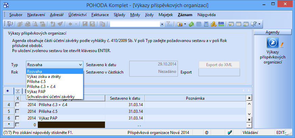Tick the checkbox in the new asterisk row
Screen dimensions: 295x138
[17, 125]
